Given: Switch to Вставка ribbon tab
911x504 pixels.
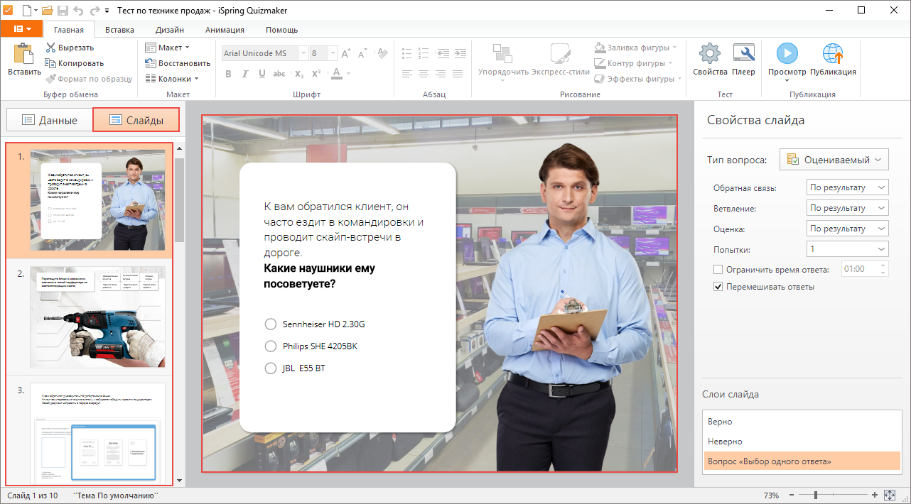Looking at the screenshot, I should click(119, 30).
